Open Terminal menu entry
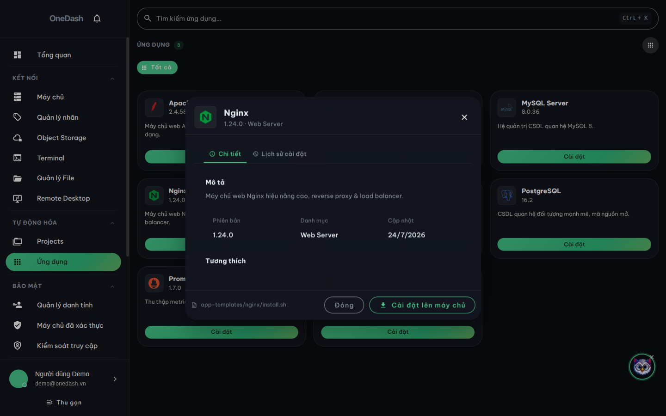666x416 pixels. [x=63, y=158]
